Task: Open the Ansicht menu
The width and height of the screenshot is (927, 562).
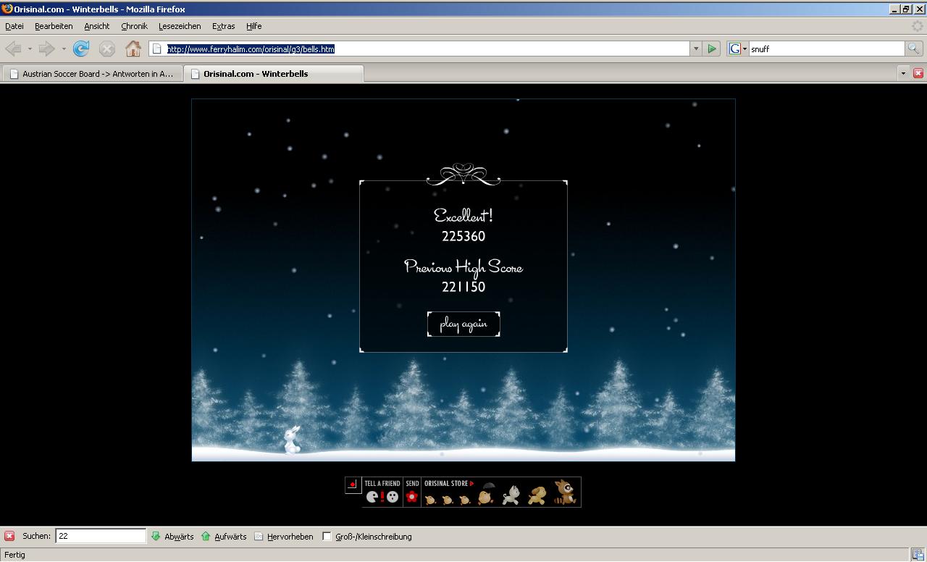Action: [96, 26]
